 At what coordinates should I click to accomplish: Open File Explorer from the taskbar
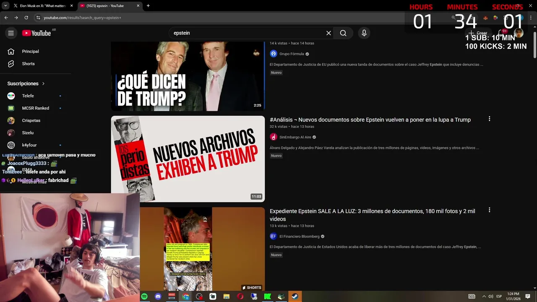(x=227, y=297)
